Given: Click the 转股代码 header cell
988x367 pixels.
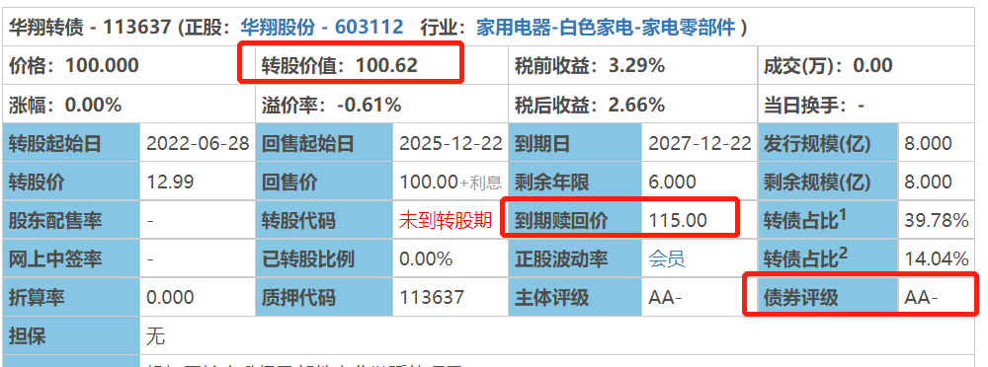Looking at the screenshot, I should tap(324, 220).
